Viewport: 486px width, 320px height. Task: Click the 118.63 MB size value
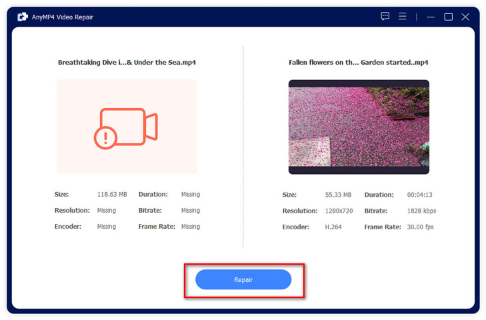pyautogui.click(x=112, y=195)
